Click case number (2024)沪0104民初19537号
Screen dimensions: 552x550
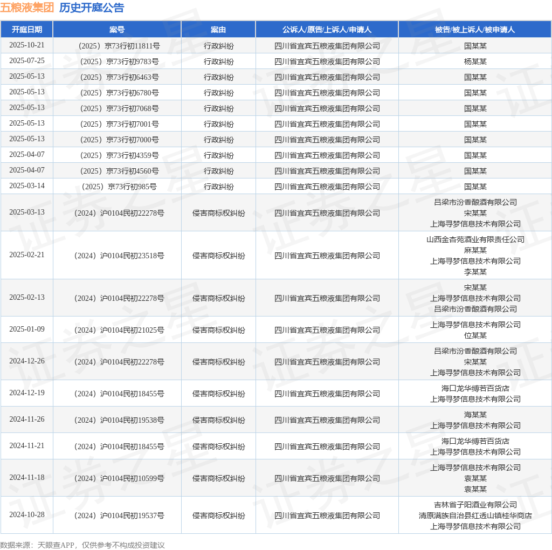coord(119,515)
